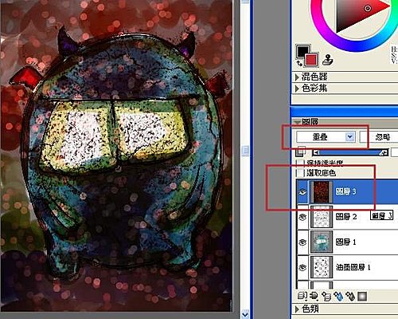Click the 油墨圖層 1 layer name
Screen dimensions: 398x319
(x=353, y=267)
